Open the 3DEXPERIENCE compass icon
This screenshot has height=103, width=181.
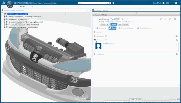coord(10,4)
